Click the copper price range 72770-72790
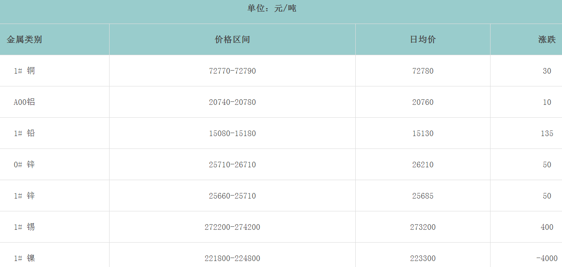The image size is (562, 267). point(232,71)
